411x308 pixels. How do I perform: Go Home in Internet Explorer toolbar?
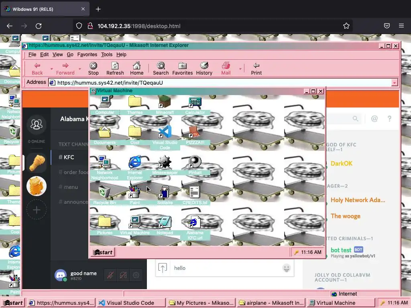pyautogui.click(x=137, y=69)
